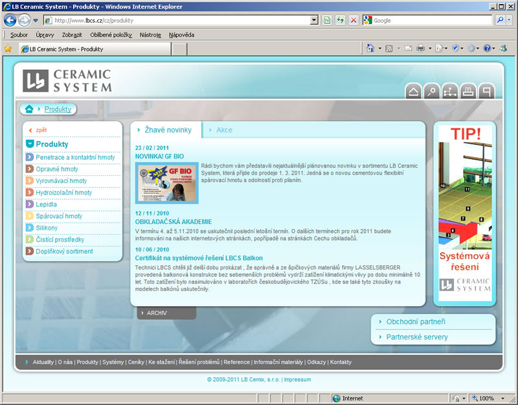Stop page loading with the red X
The height and width of the screenshot is (405, 518).
pos(354,20)
